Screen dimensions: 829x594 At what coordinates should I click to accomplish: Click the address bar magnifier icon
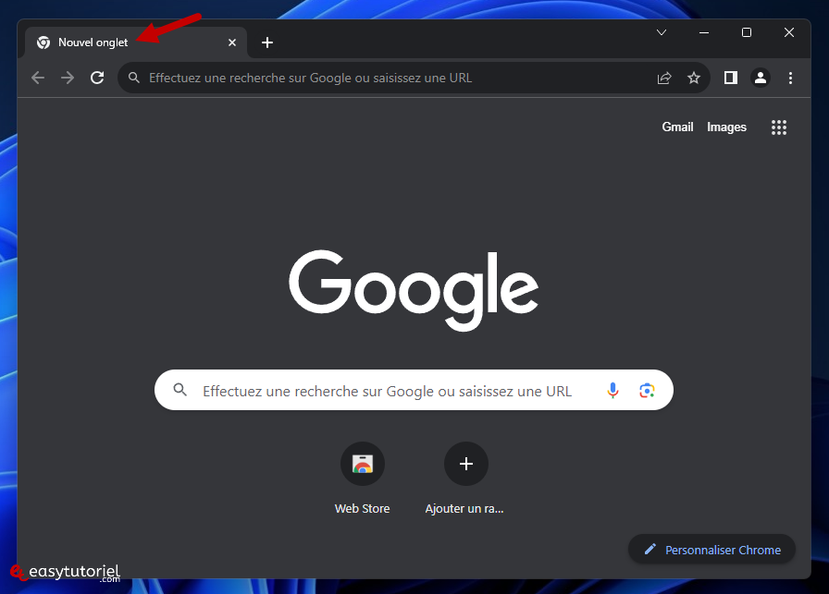pos(134,79)
